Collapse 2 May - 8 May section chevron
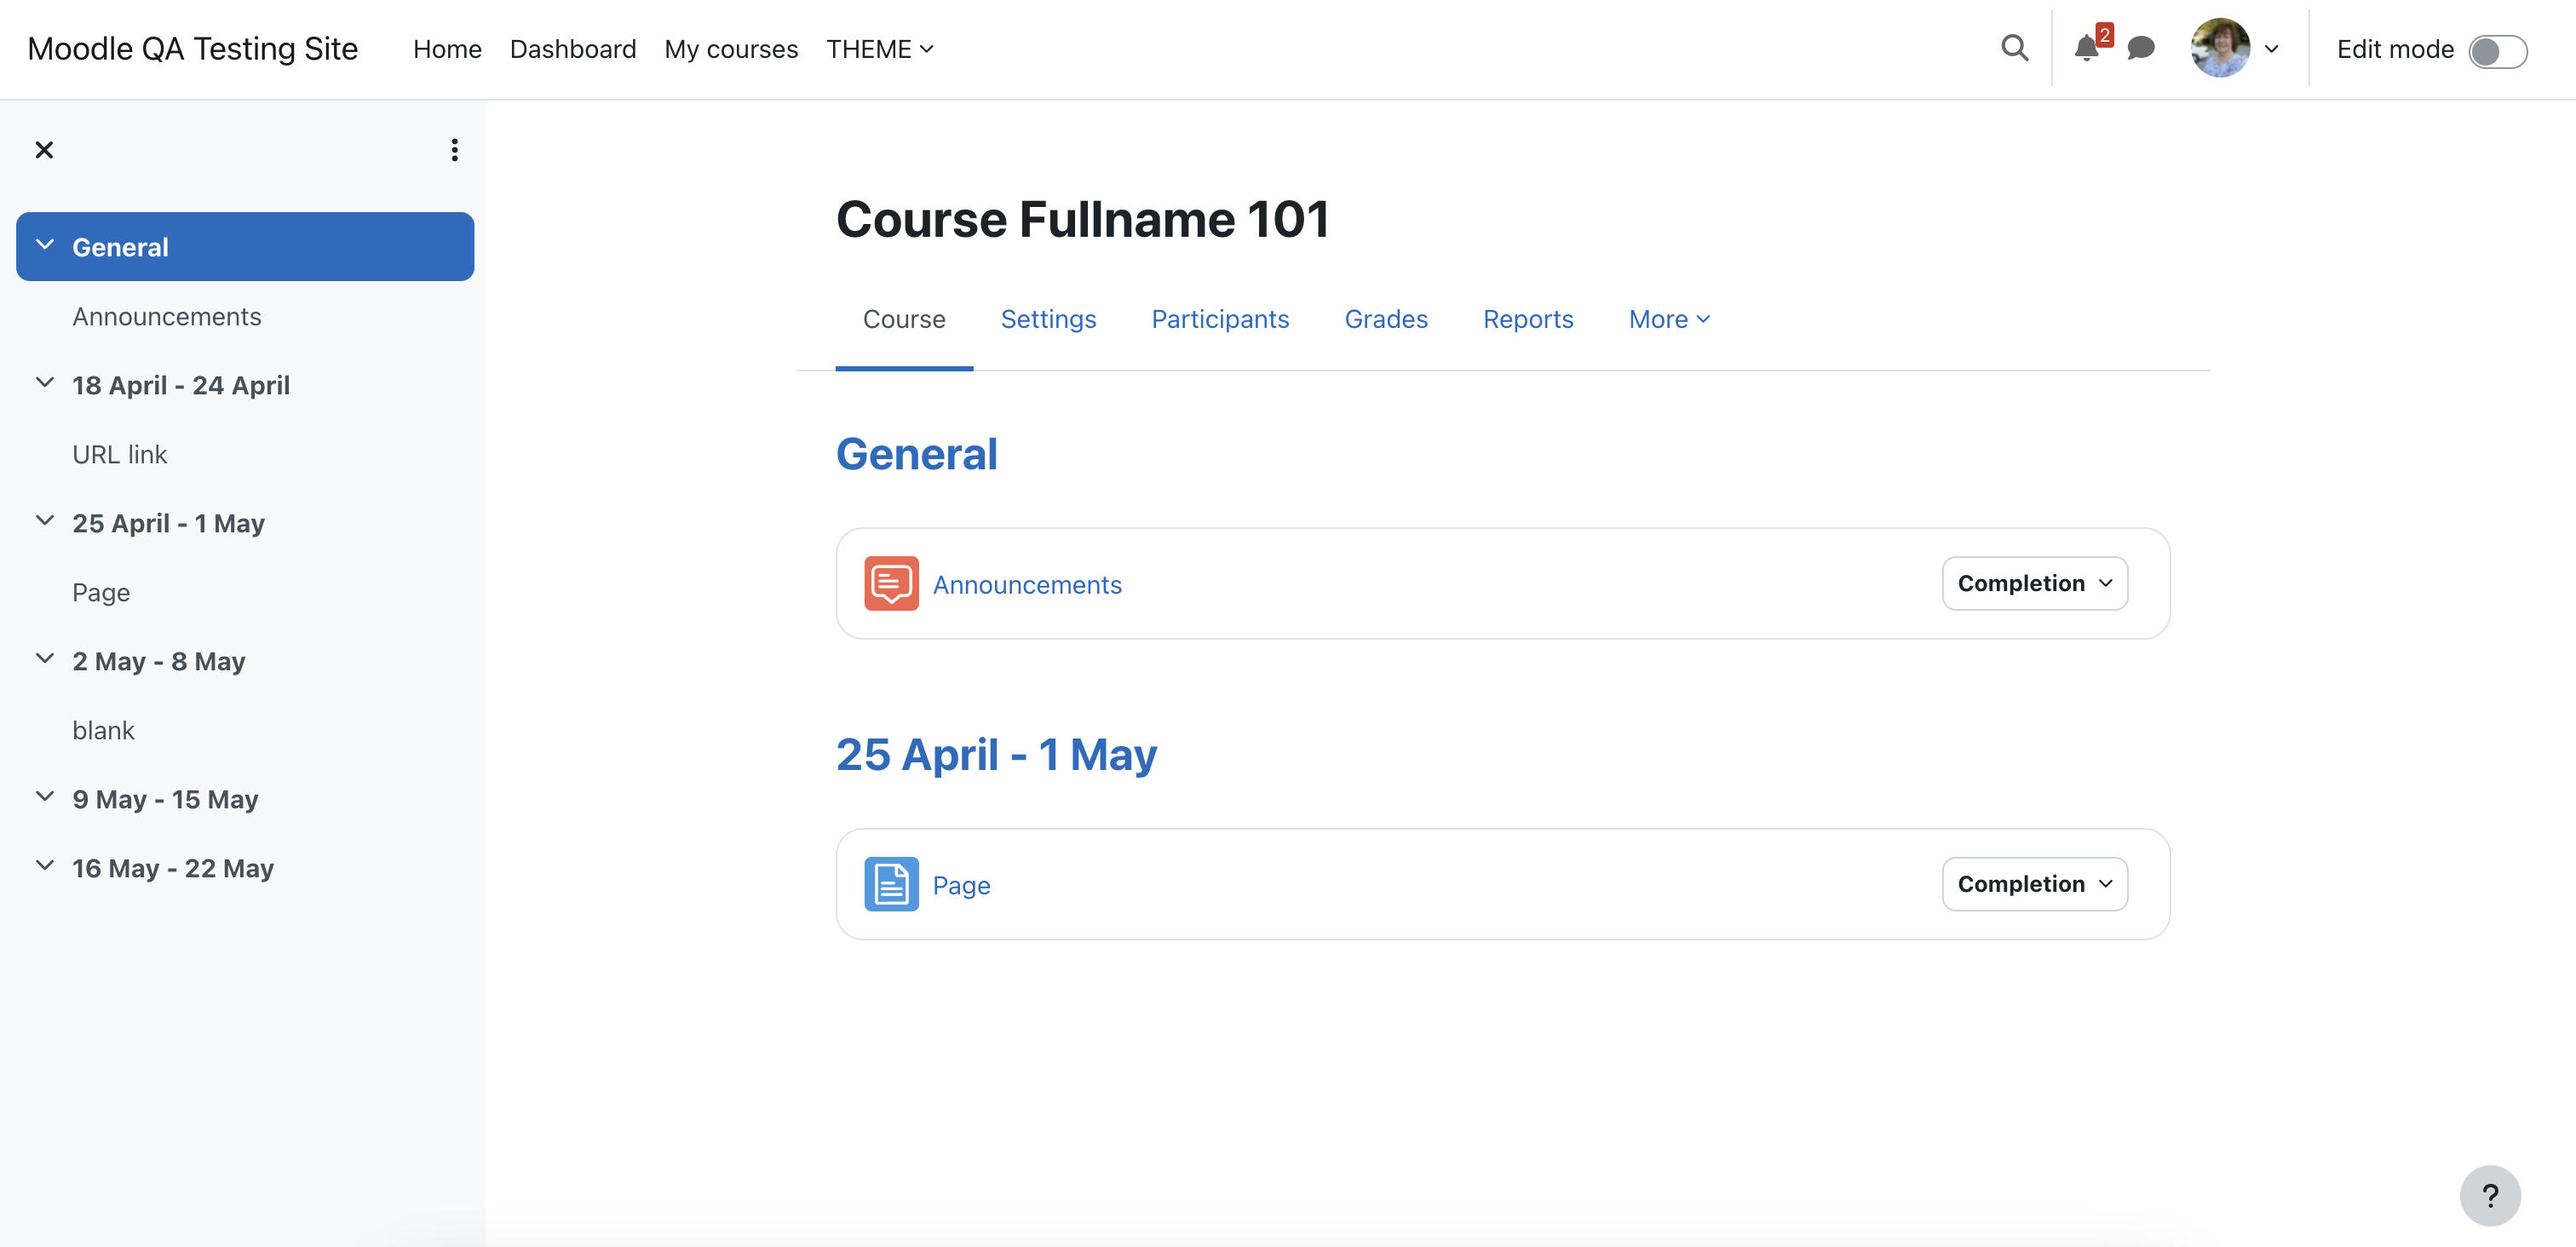Screen dimensions: 2576x1247 (45, 659)
